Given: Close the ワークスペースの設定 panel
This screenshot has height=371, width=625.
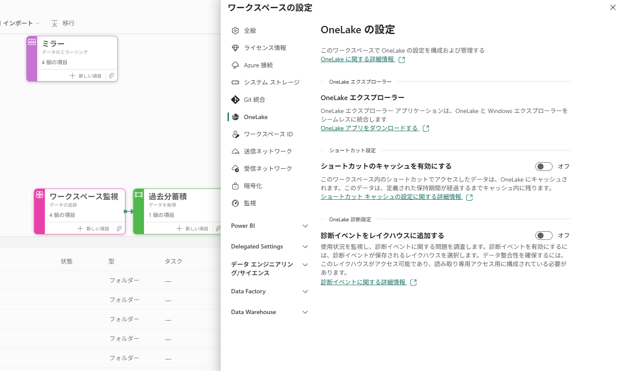Looking at the screenshot, I should click(x=613, y=7).
